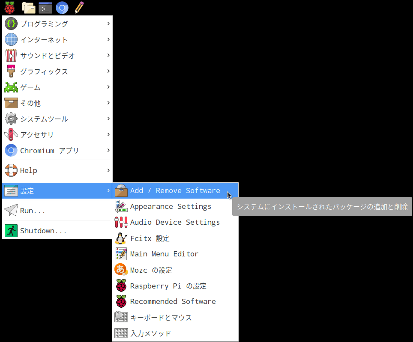Open Recommended Software

(x=175, y=301)
